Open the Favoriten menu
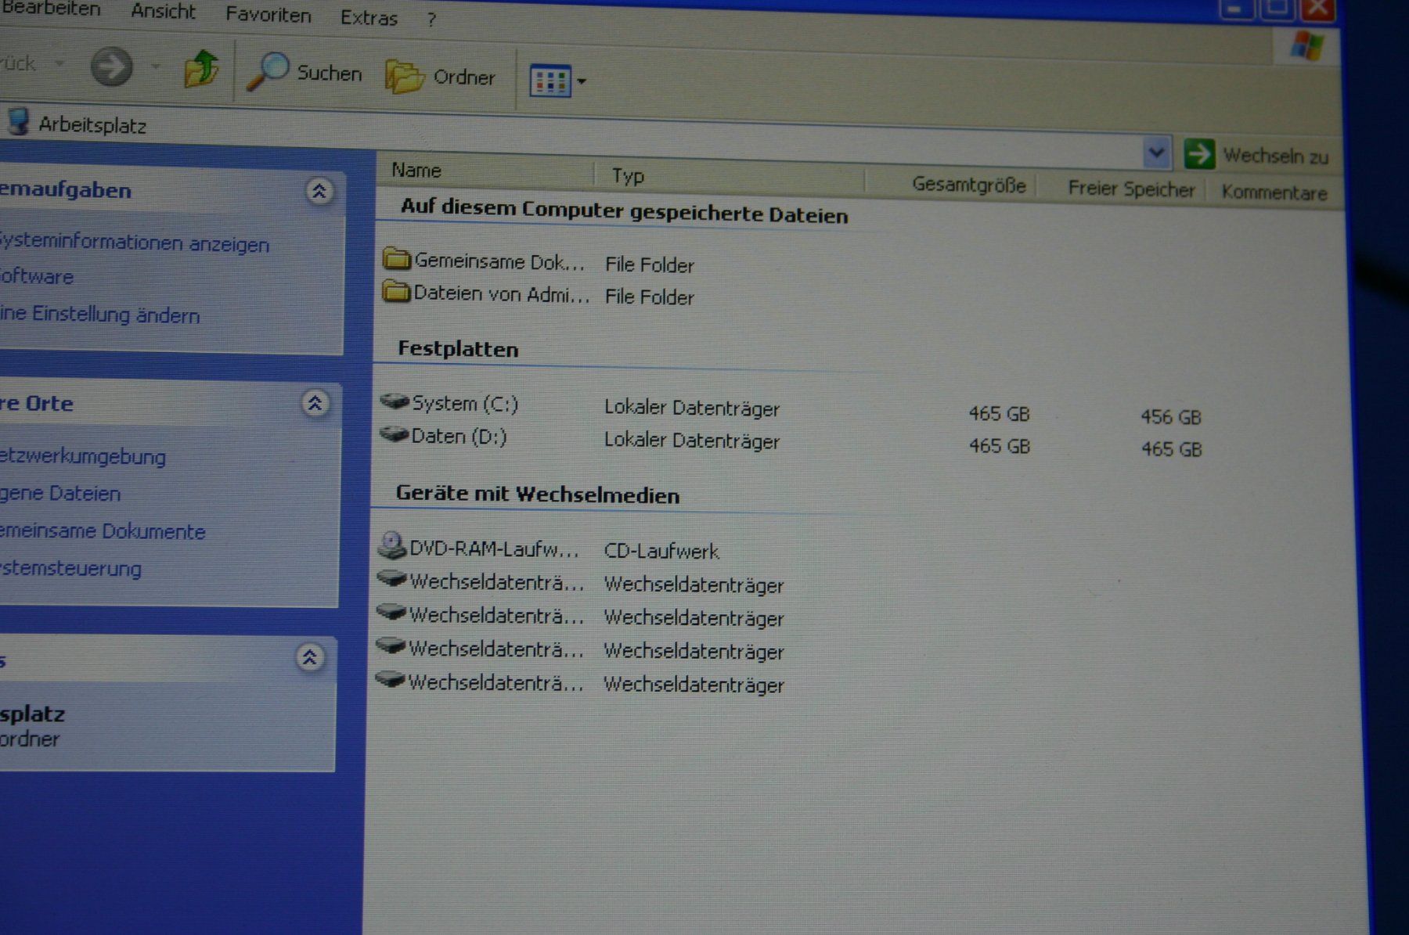1409x935 pixels. (x=268, y=15)
